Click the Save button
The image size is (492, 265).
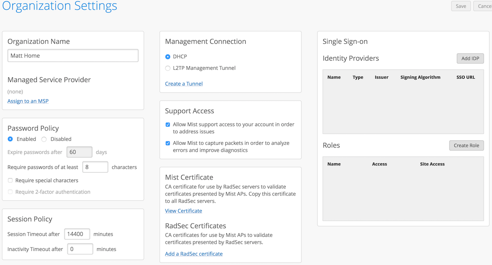tap(460, 6)
